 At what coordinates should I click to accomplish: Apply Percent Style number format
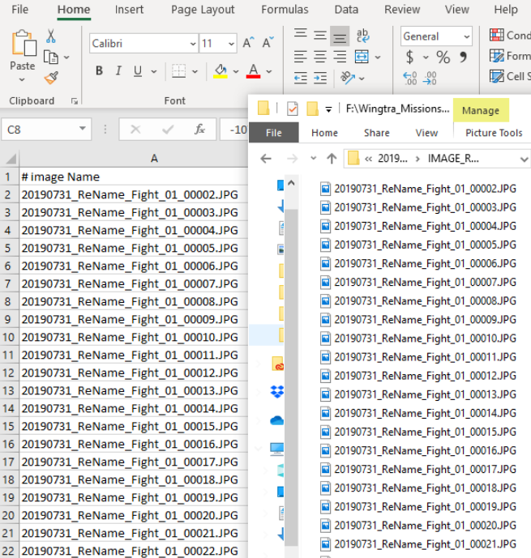point(443,58)
